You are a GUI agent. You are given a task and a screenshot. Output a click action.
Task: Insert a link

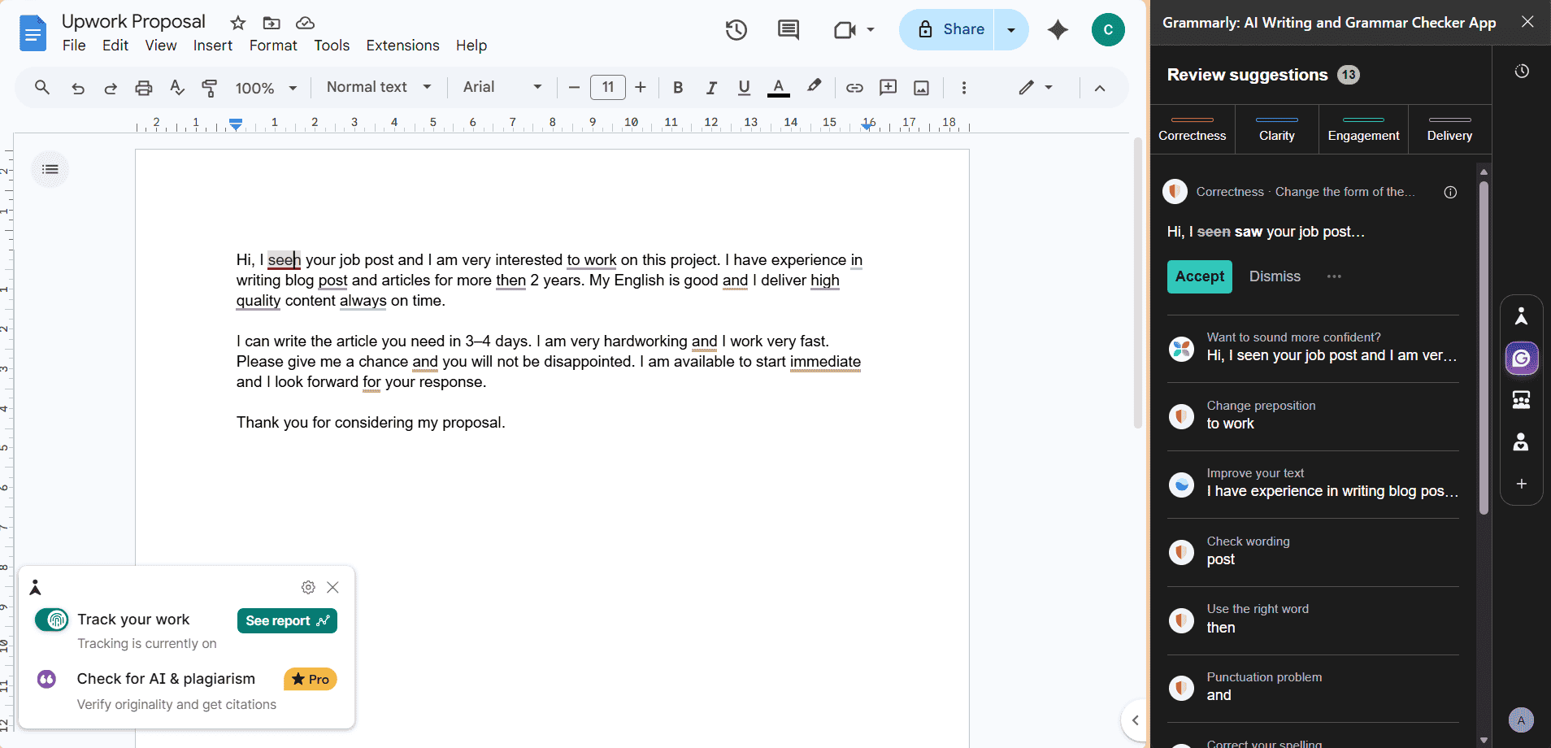point(854,87)
